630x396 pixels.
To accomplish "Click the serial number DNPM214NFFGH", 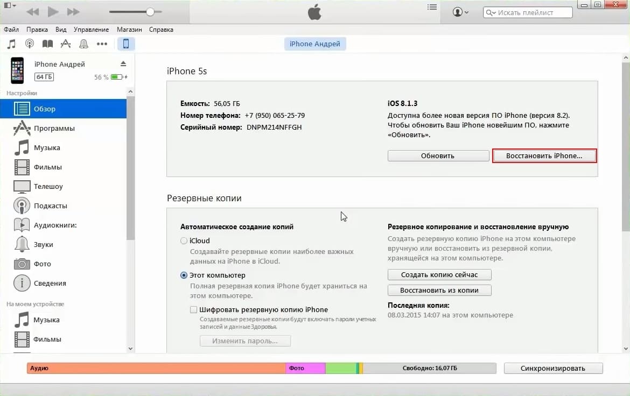I will point(274,128).
